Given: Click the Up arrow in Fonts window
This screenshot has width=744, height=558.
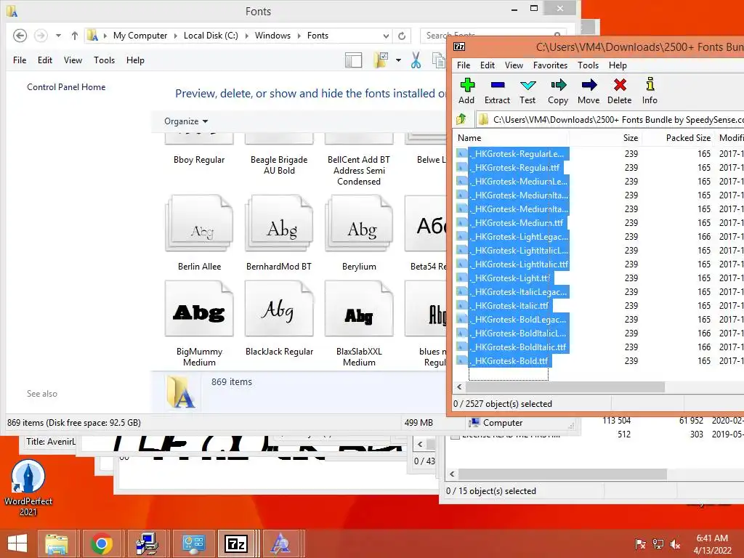Looking at the screenshot, I should pos(75,36).
